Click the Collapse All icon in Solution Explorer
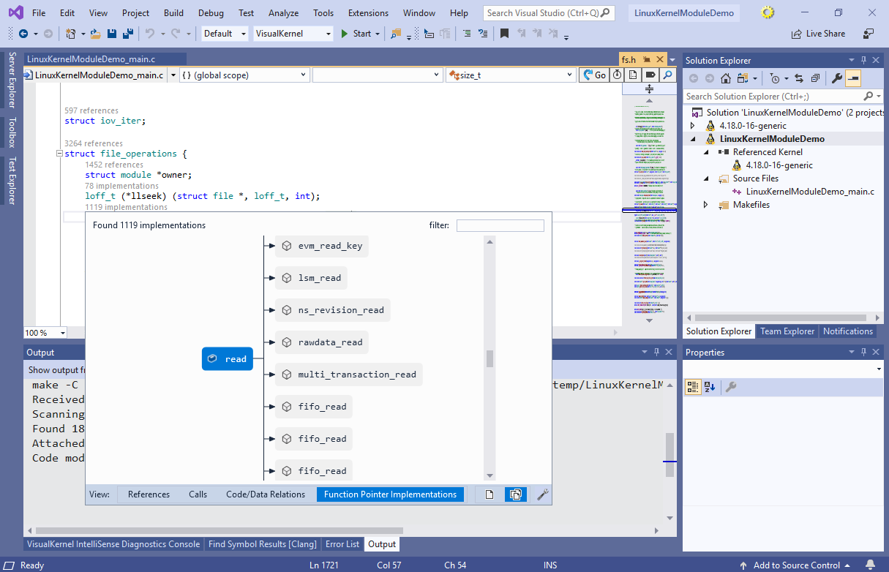 815,78
